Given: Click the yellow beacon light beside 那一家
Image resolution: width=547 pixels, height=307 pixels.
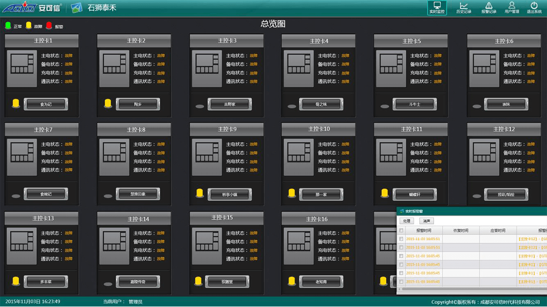Looking at the screenshot, I should pos(291,193).
